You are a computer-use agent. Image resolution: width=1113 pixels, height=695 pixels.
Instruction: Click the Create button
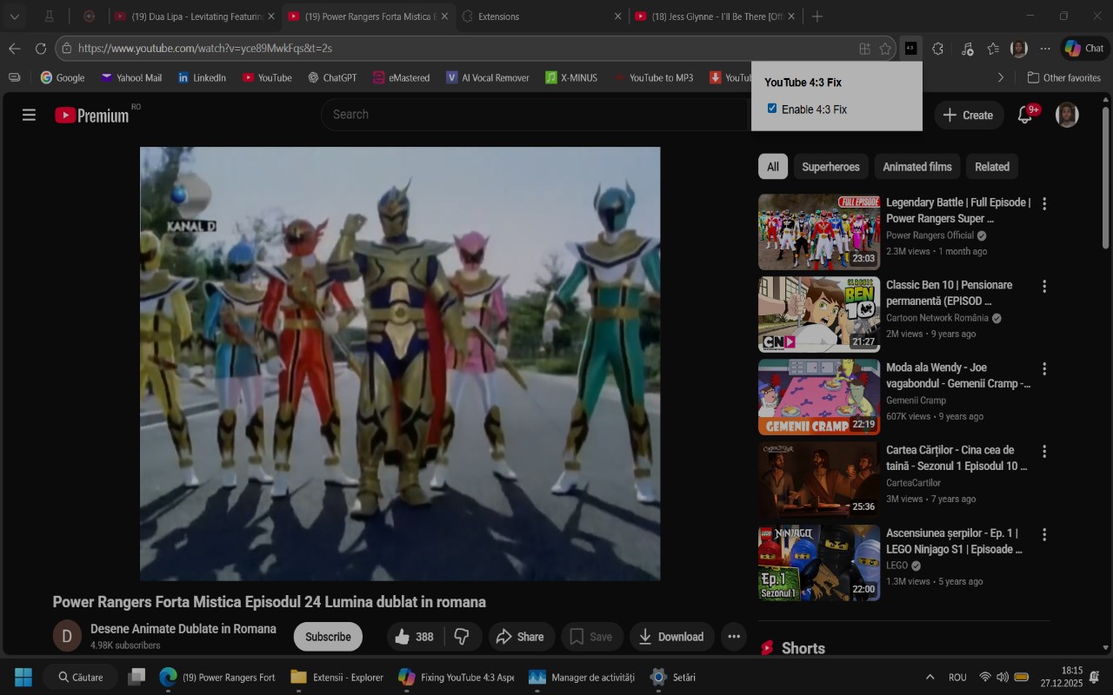click(x=968, y=115)
